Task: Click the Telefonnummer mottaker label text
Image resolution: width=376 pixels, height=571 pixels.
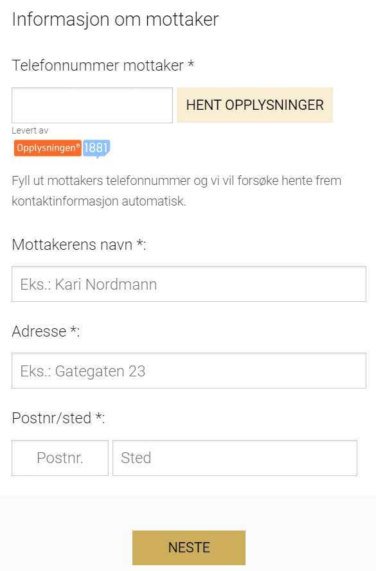Action: 96,66
